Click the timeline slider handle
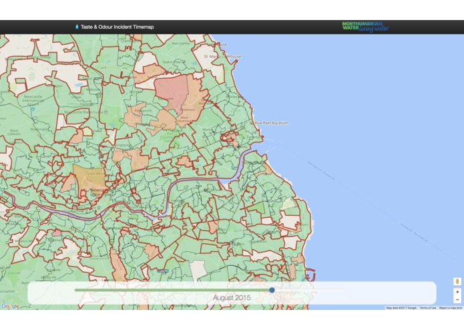The height and width of the screenshot is (330, 464). tap(272, 290)
